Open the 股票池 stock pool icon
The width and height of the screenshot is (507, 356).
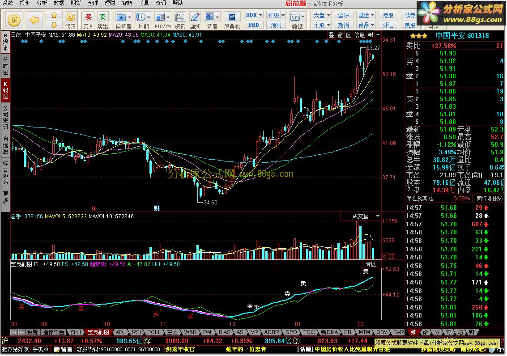(x=232, y=20)
